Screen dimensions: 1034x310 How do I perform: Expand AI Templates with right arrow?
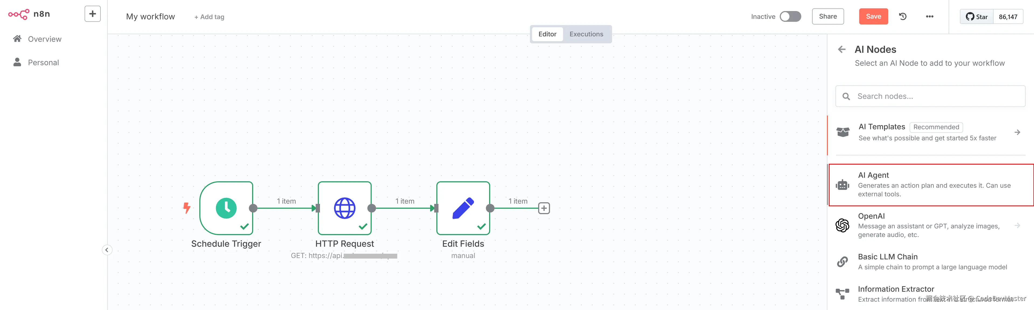tap(1017, 132)
